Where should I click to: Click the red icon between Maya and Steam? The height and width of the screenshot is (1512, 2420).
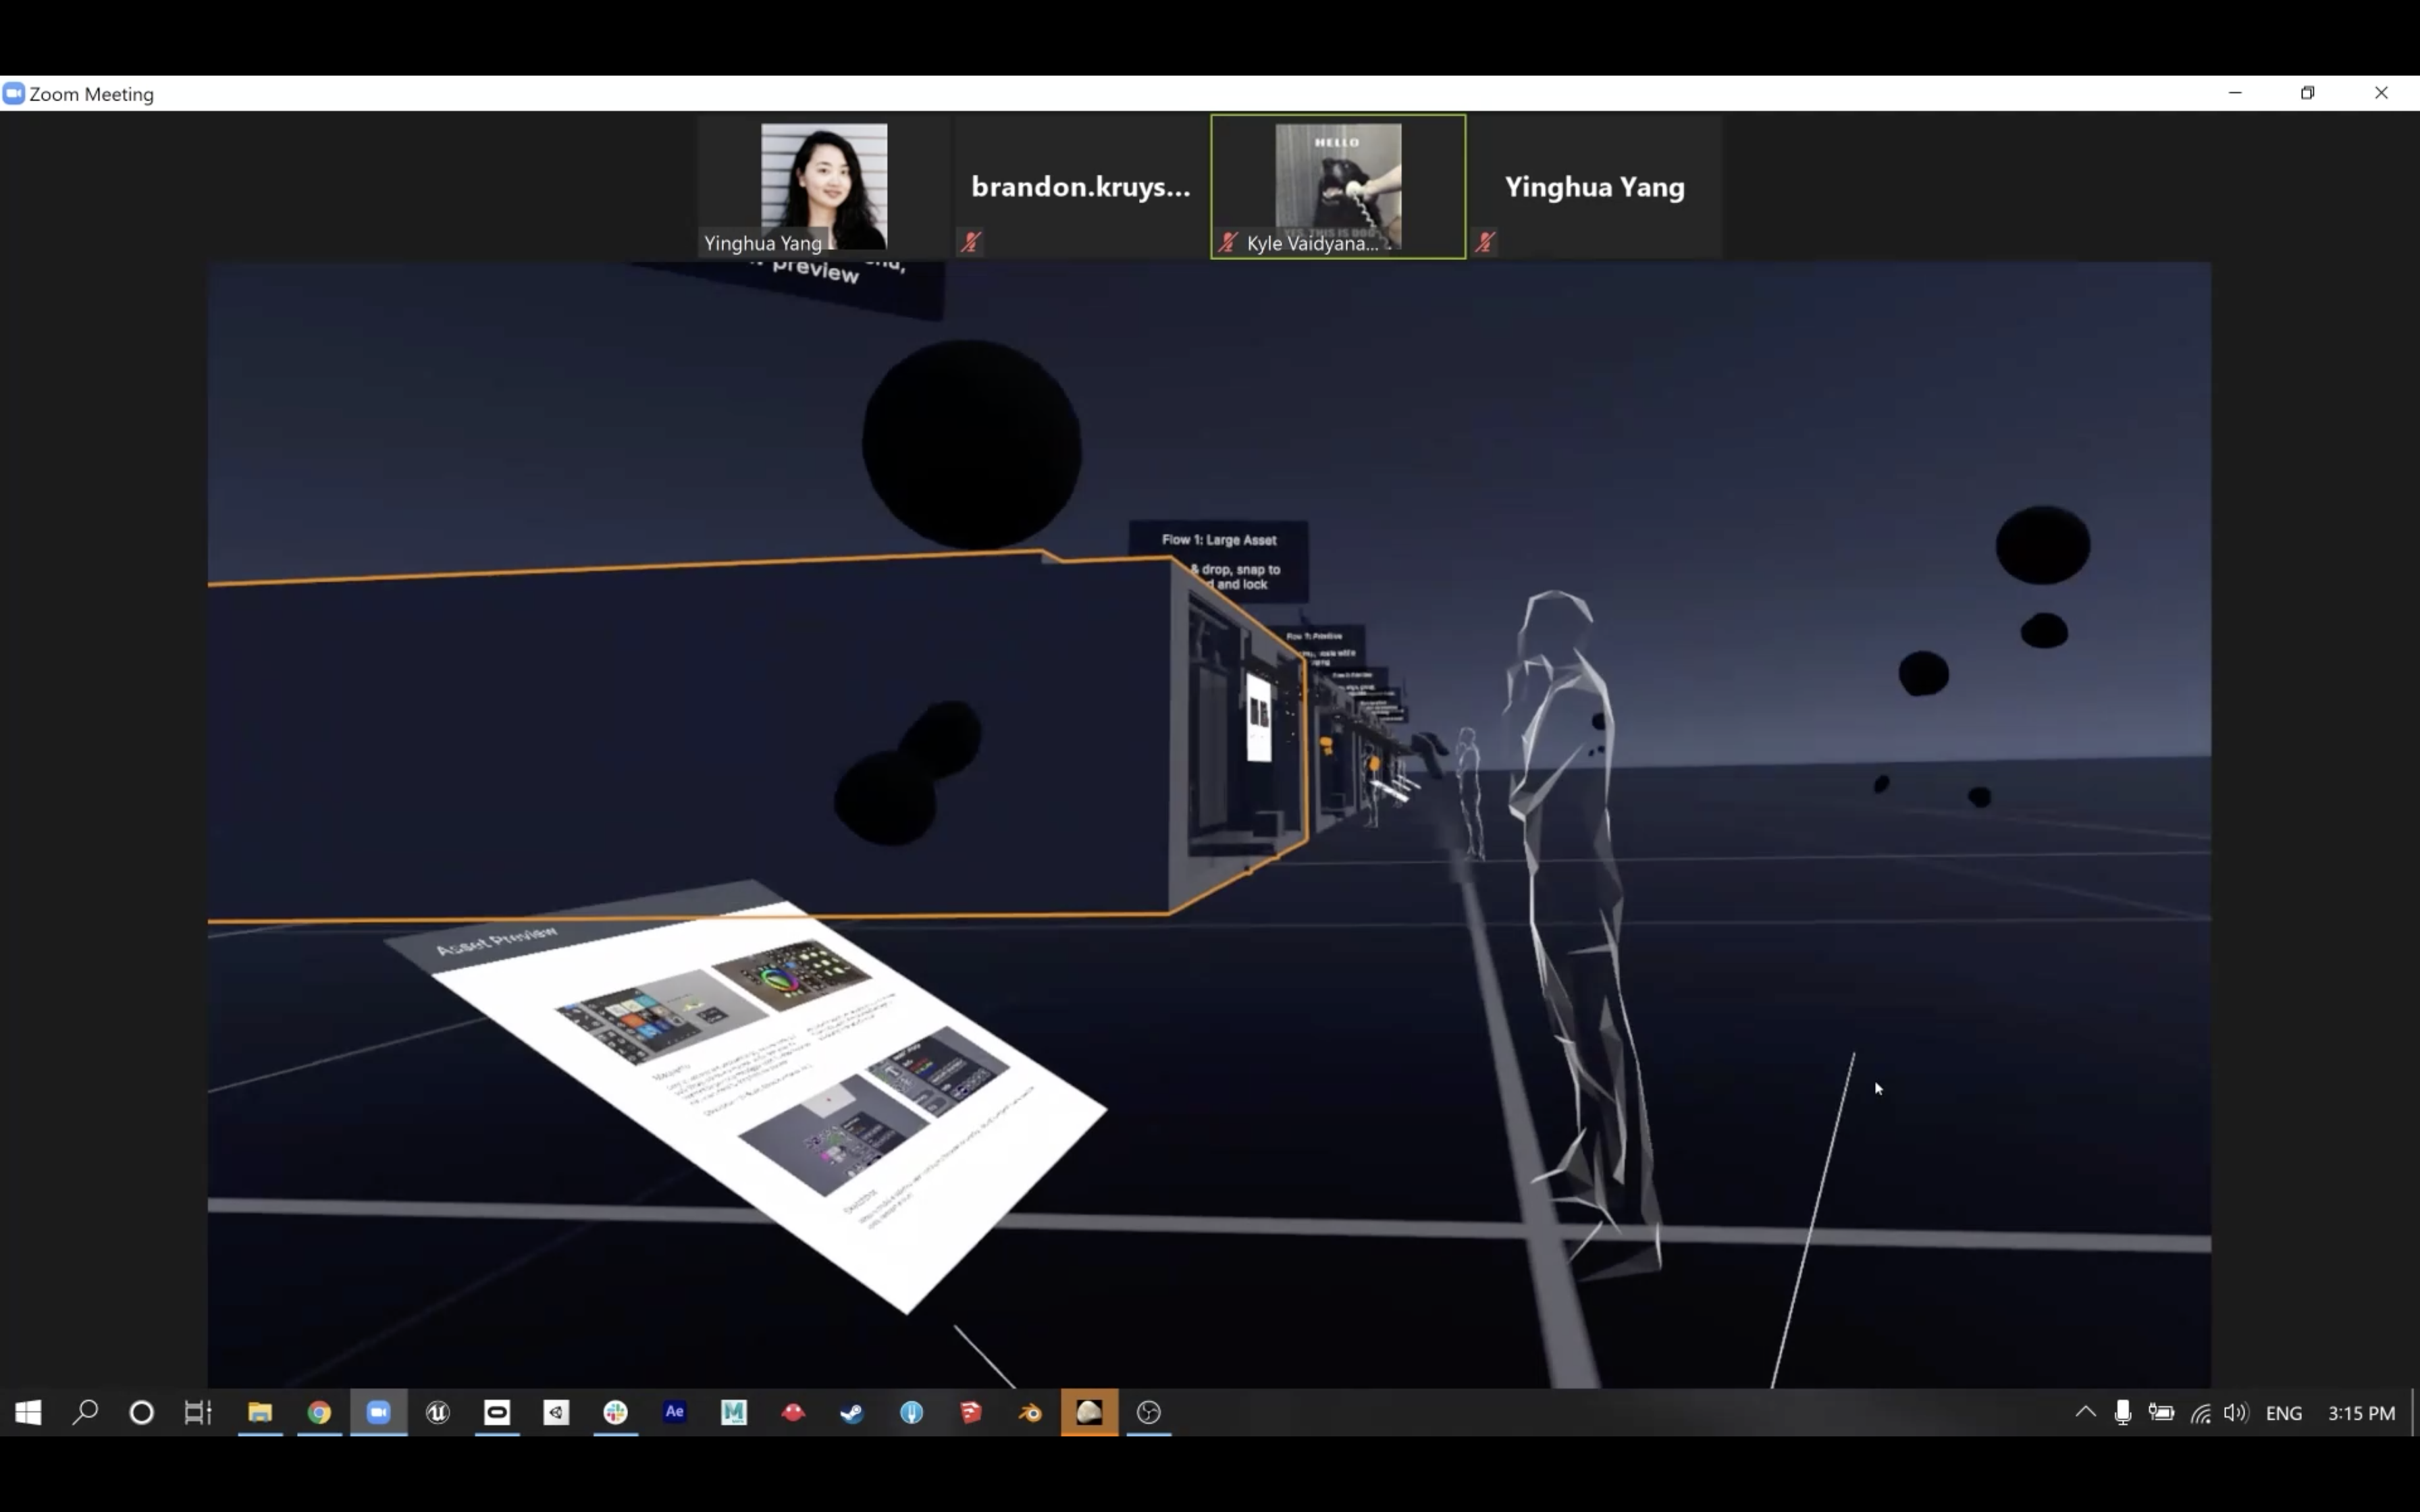[x=793, y=1412]
